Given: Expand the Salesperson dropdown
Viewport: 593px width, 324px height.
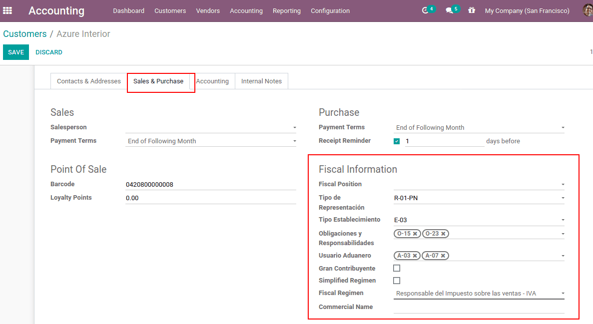Looking at the screenshot, I should click(x=295, y=128).
